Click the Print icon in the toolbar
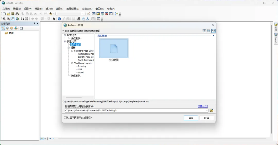The width and height of the screenshot is (278, 145). pyautogui.click(x=17, y=14)
